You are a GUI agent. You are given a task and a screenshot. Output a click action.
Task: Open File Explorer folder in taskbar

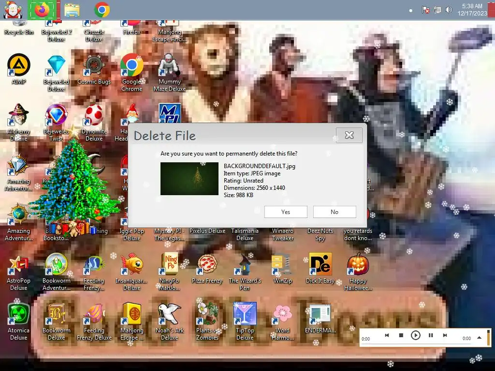pos(72,10)
